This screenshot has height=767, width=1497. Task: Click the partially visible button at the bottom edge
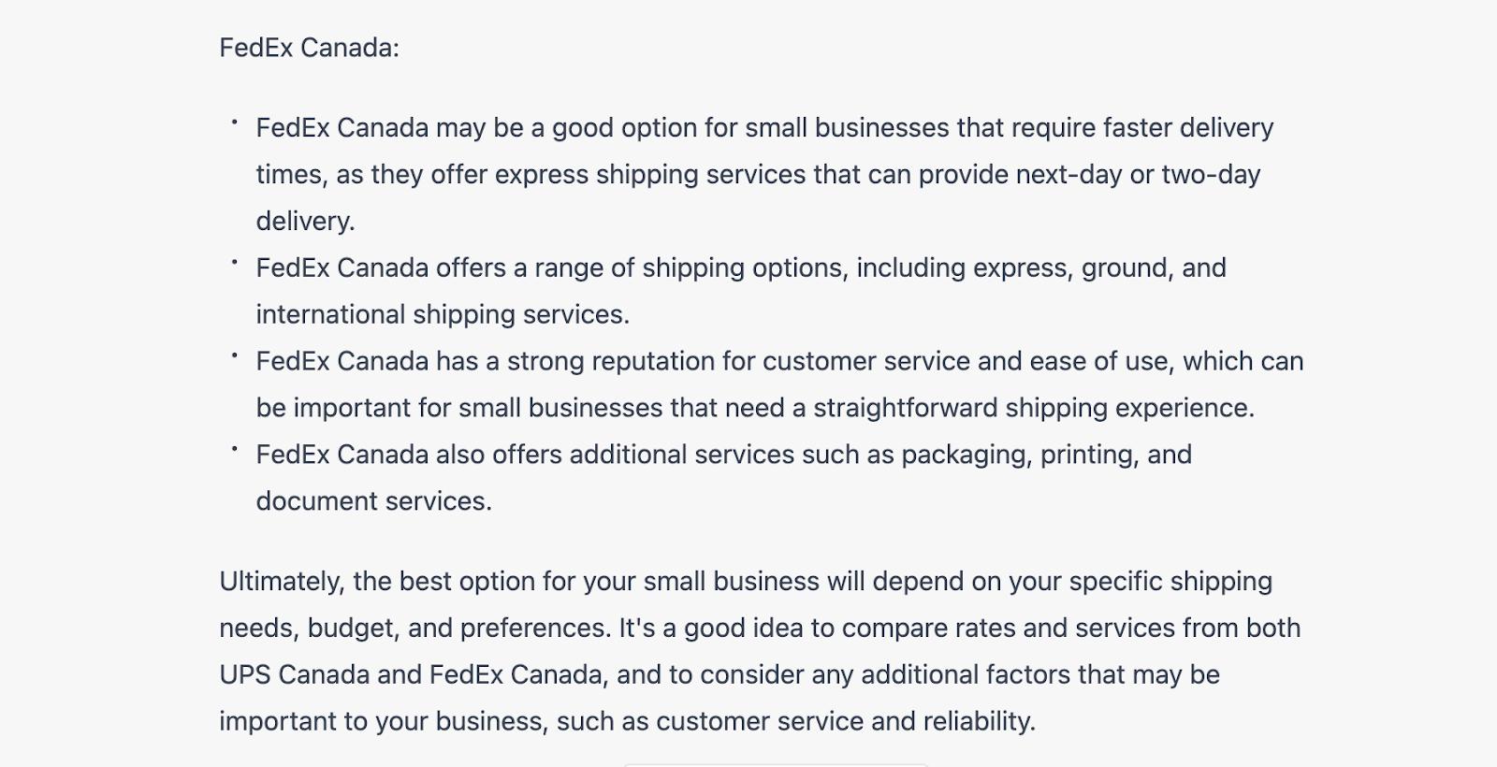pyautogui.click(x=775, y=763)
